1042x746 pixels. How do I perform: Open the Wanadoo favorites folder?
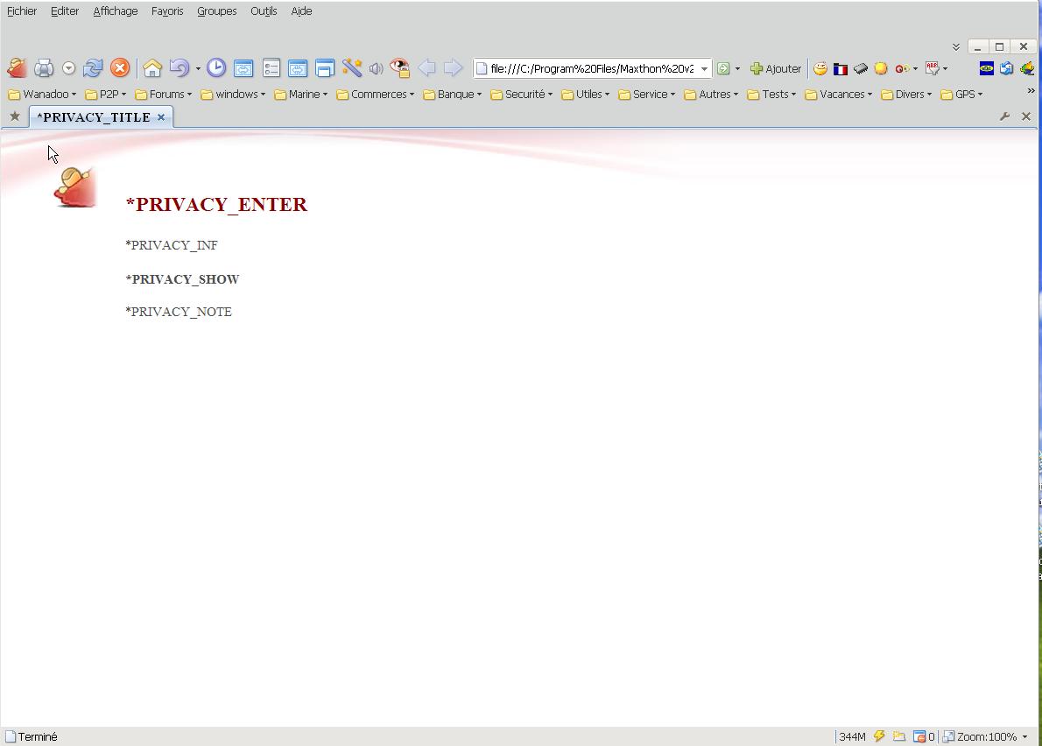(42, 95)
